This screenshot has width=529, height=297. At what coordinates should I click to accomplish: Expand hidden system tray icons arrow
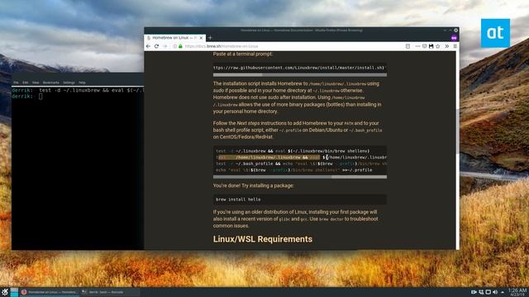(503, 292)
